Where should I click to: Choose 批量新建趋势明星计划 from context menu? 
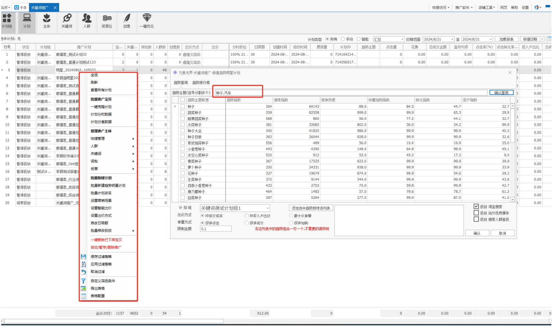click(108, 185)
